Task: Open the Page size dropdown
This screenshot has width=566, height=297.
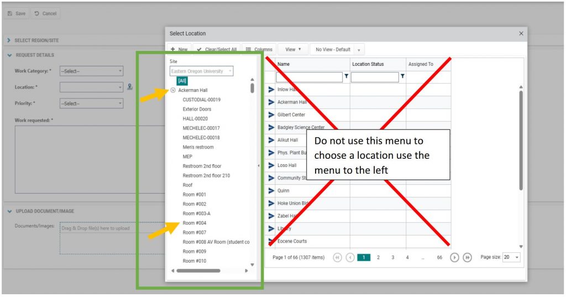Action: pos(511,257)
